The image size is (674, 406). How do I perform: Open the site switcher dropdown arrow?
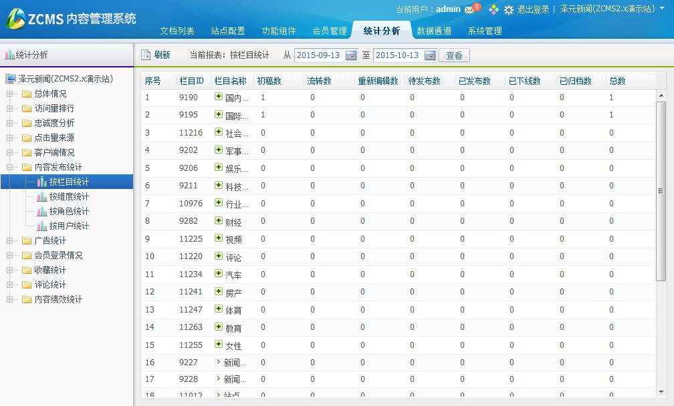(662, 10)
